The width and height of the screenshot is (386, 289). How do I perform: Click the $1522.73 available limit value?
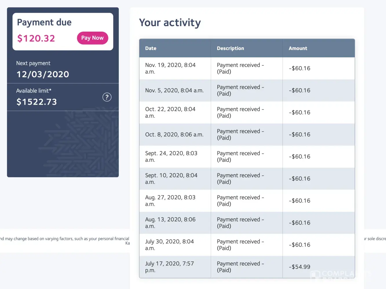tap(36, 102)
